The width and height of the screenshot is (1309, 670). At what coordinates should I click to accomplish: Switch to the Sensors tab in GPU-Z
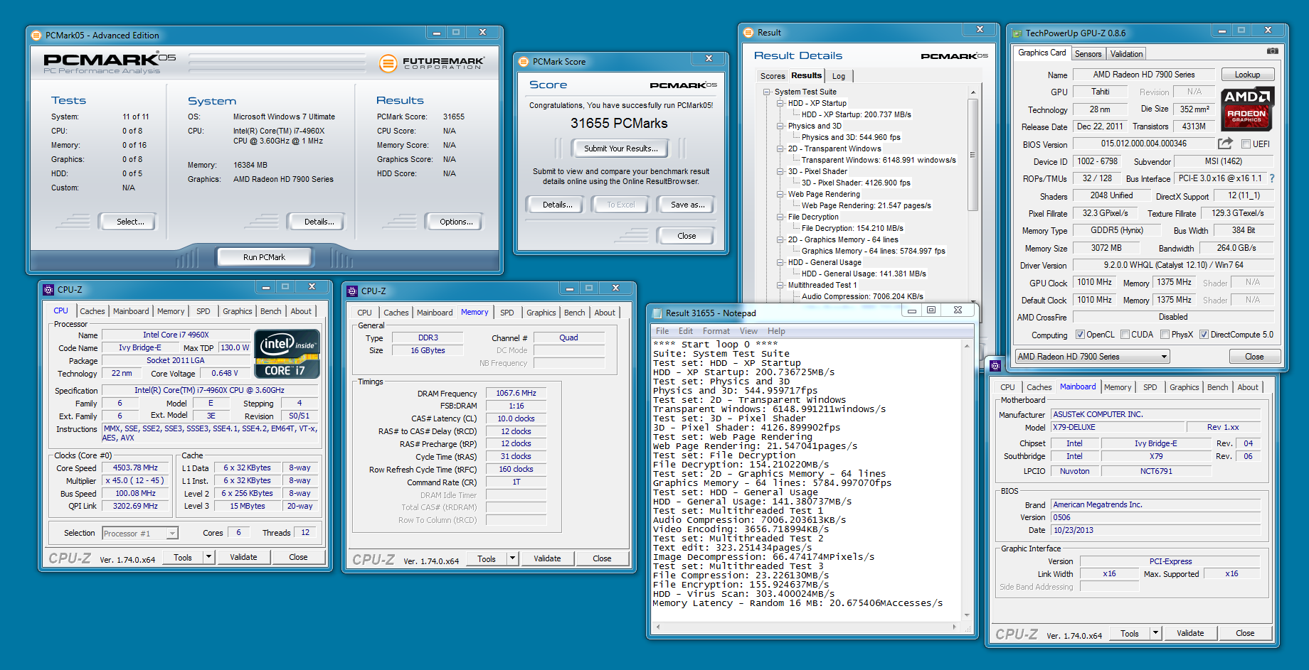pyautogui.click(x=1088, y=54)
